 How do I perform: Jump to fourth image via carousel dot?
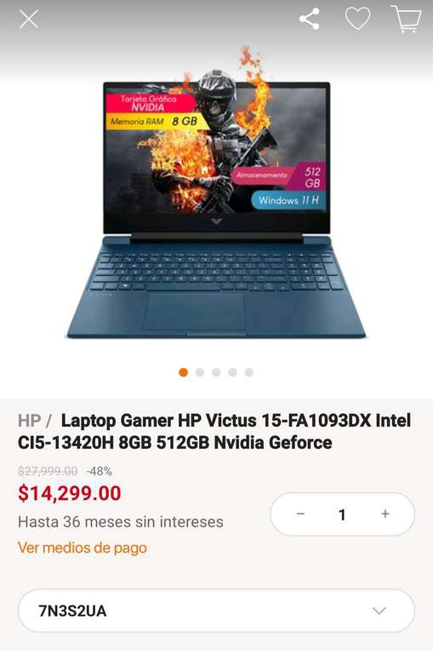pos(232,372)
